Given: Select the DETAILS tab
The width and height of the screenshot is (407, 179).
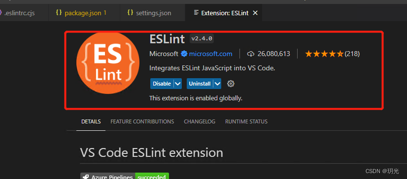Looking at the screenshot, I should [91, 121].
